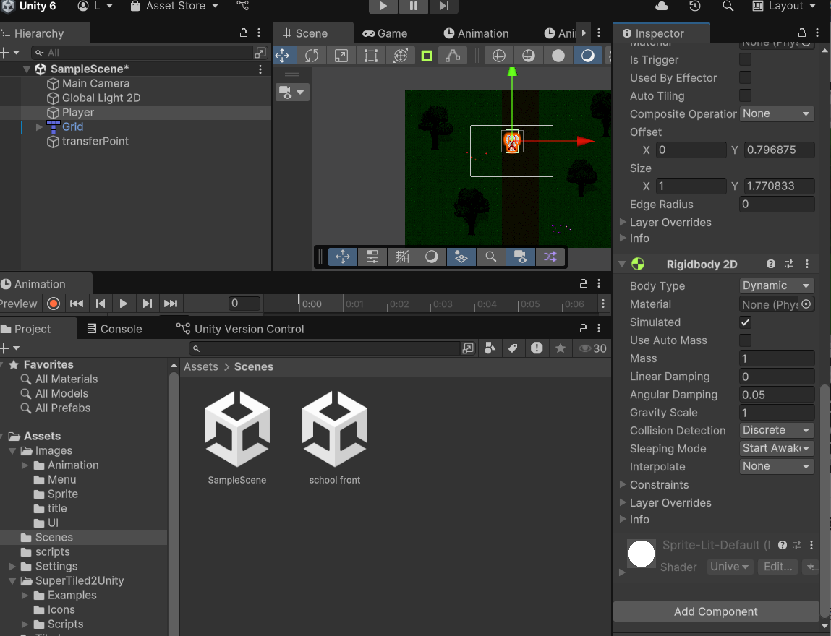Image resolution: width=831 pixels, height=636 pixels.
Task: Click the Add Component button
Action: [x=715, y=611]
